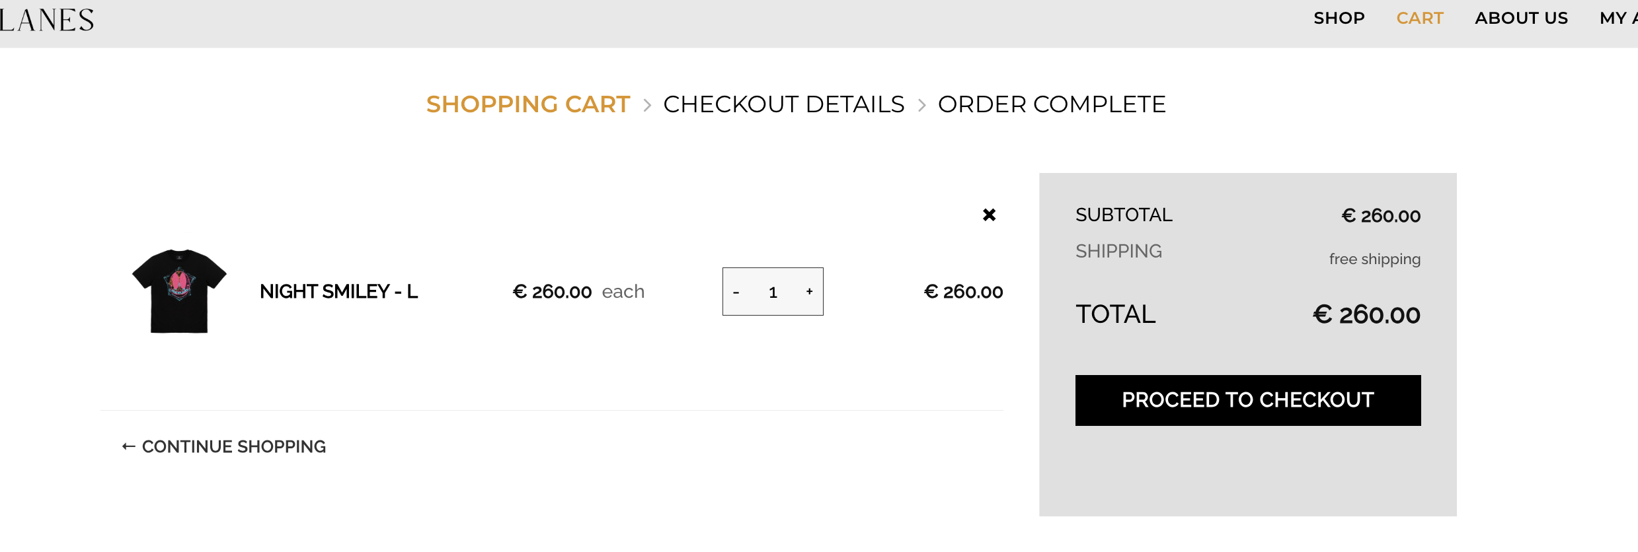Select the SHOPPING CART breadcrumb step

(528, 104)
